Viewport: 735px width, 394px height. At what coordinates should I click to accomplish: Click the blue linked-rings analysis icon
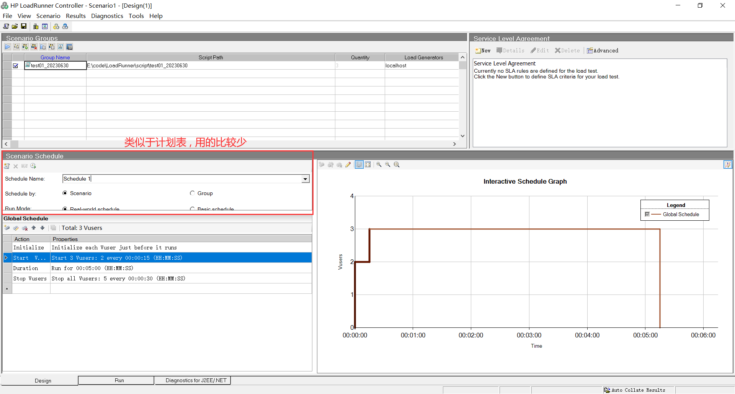[x=65, y=26]
